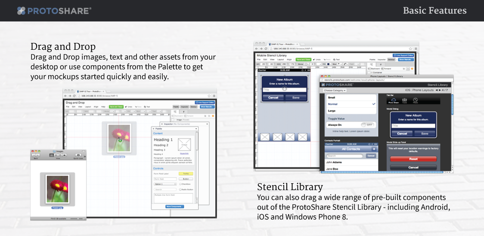Click the Hyperlink component in Palette
Image resolution: width=484 pixels, height=236 pixels.
tap(184, 154)
